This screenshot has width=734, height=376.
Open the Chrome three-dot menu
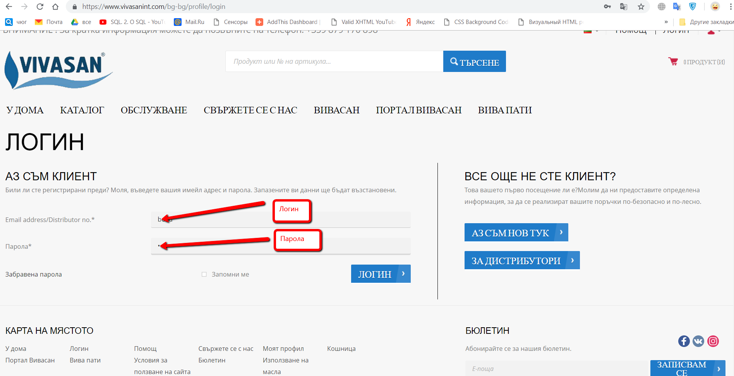point(730,7)
